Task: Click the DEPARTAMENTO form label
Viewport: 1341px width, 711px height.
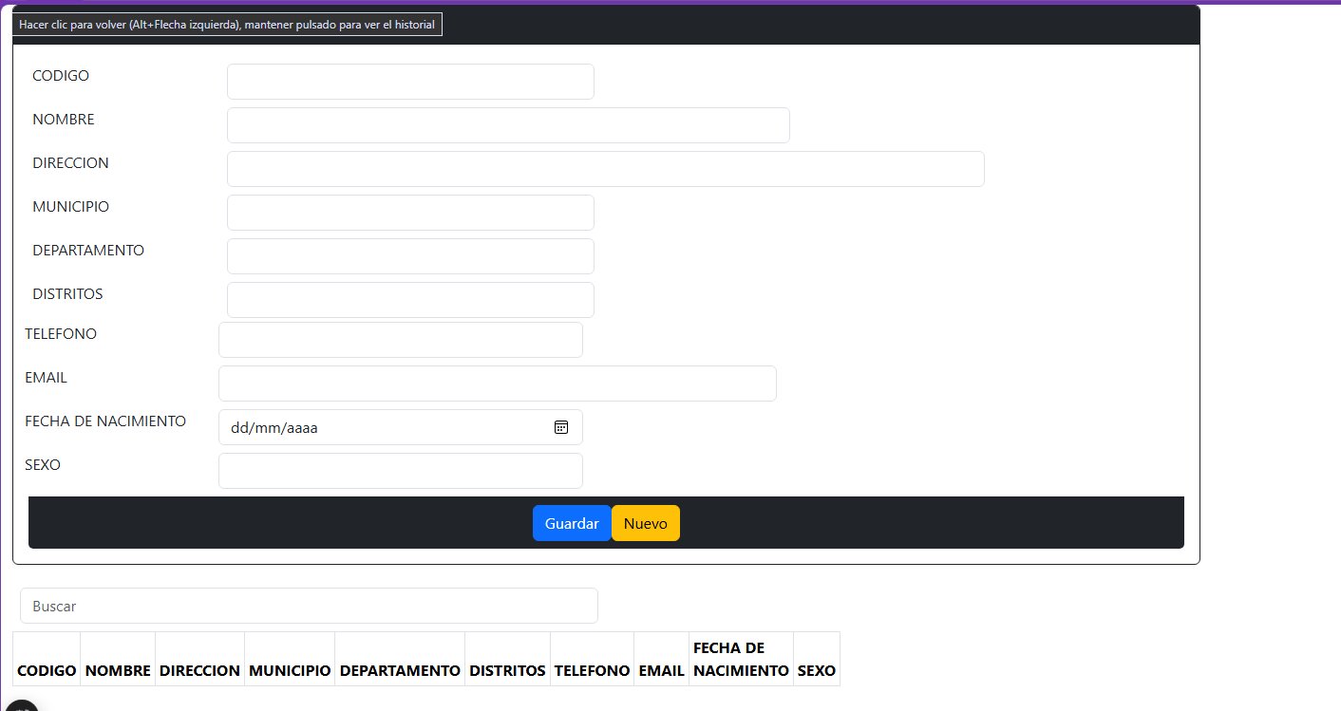Action: [x=88, y=250]
